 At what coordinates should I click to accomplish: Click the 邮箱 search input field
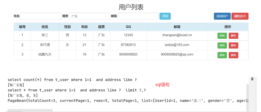[138, 16]
